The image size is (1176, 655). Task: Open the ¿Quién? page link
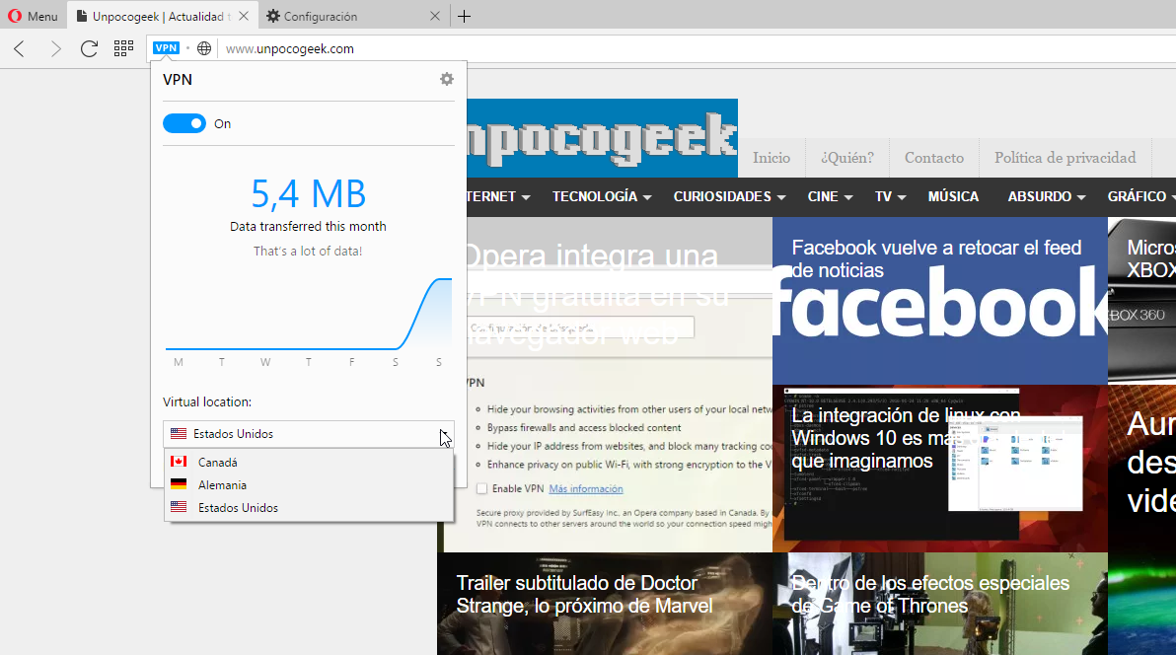pos(847,158)
